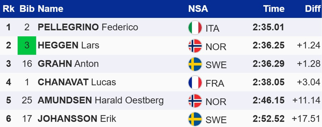Click the Italy flag icon beside ITA

click(x=195, y=28)
